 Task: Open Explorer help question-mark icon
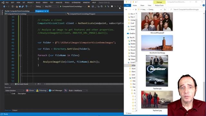coord(204,5)
